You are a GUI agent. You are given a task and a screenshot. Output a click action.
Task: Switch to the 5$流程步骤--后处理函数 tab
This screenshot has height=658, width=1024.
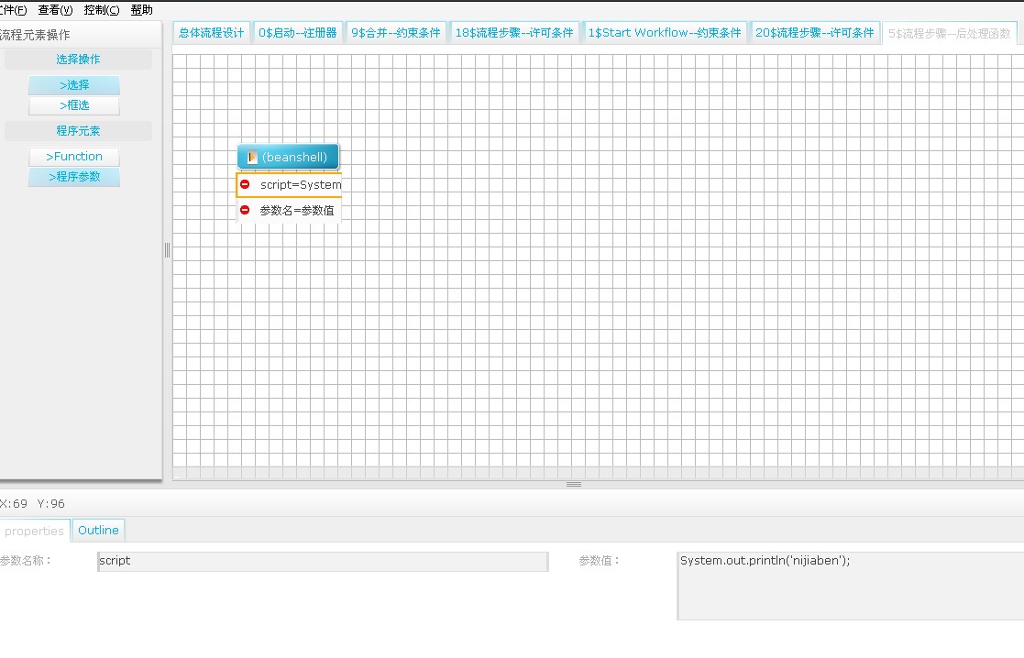point(950,33)
